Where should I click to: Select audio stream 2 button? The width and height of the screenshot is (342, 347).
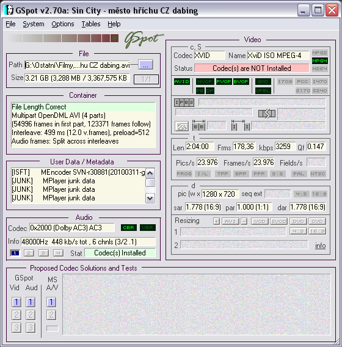[29, 253]
